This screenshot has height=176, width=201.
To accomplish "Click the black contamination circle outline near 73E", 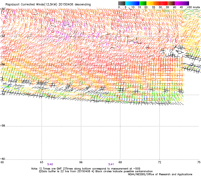I will click(x=180, y=52).
